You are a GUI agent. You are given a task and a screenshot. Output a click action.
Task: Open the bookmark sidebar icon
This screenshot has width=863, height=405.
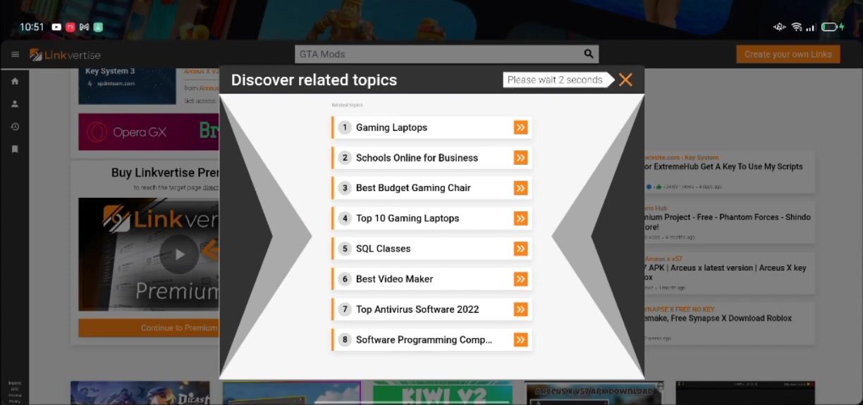(15, 149)
